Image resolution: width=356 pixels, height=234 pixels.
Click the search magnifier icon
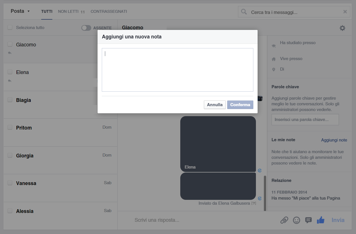point(244,12)
